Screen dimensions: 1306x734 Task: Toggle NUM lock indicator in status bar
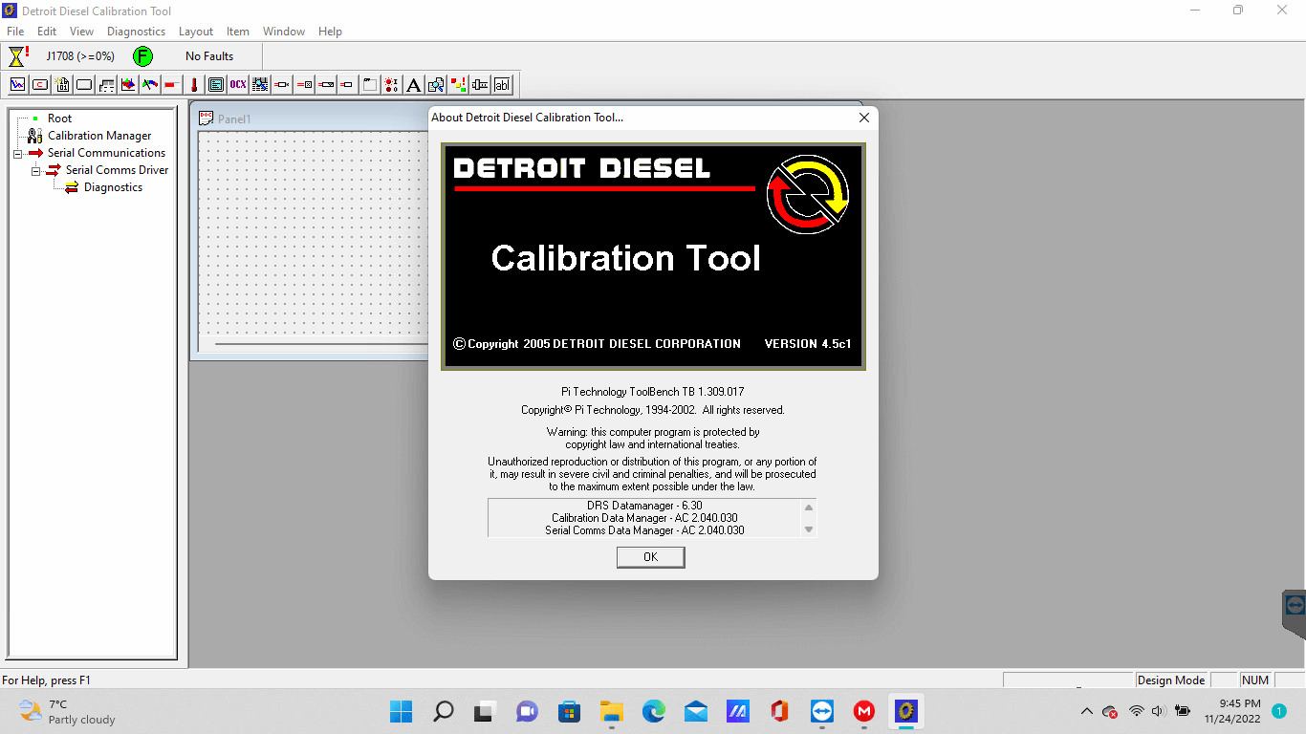pyautogui.click(x=1254, y=680)
